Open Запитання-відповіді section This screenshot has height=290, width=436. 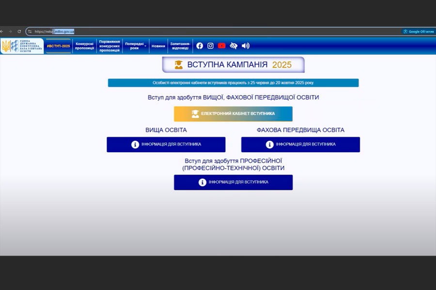180,46
